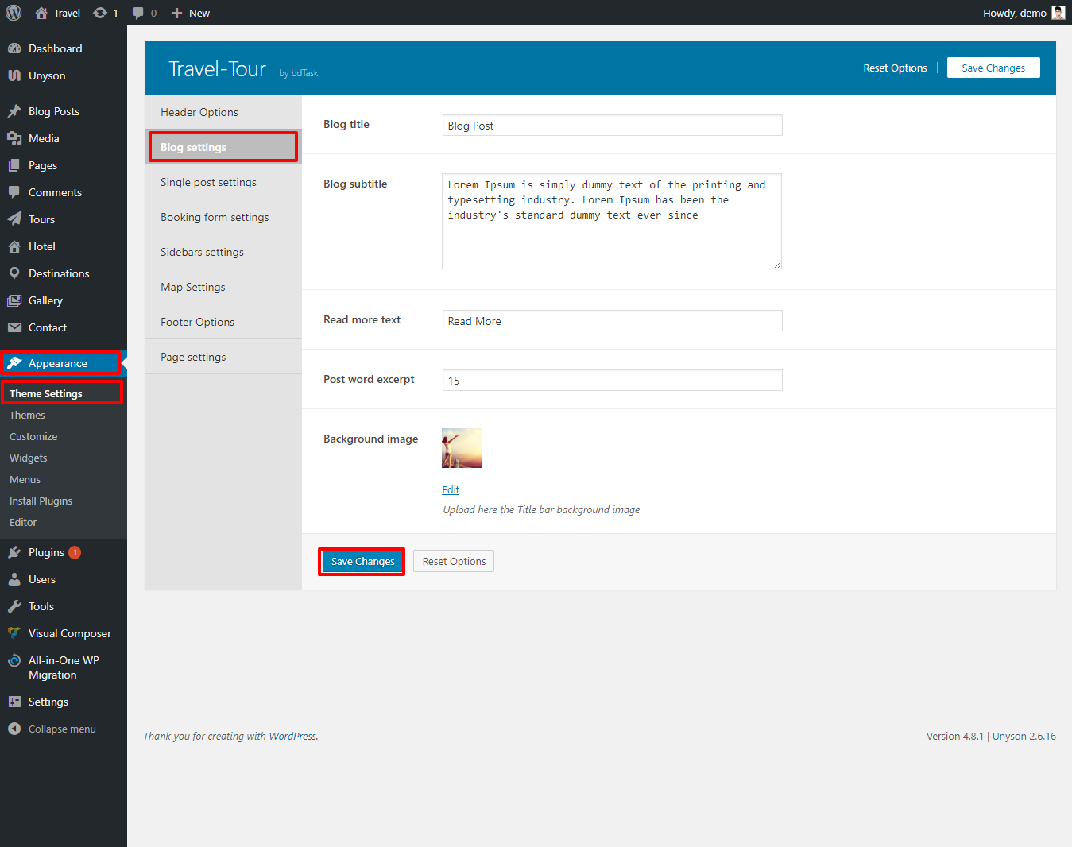
Task: Click the Tours paper plane icon
Action: tap(14, 219)
